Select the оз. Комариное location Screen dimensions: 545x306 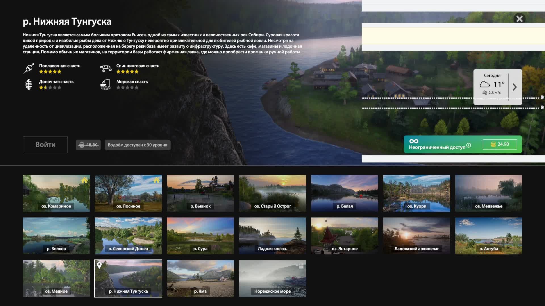[x=56, y=193]
